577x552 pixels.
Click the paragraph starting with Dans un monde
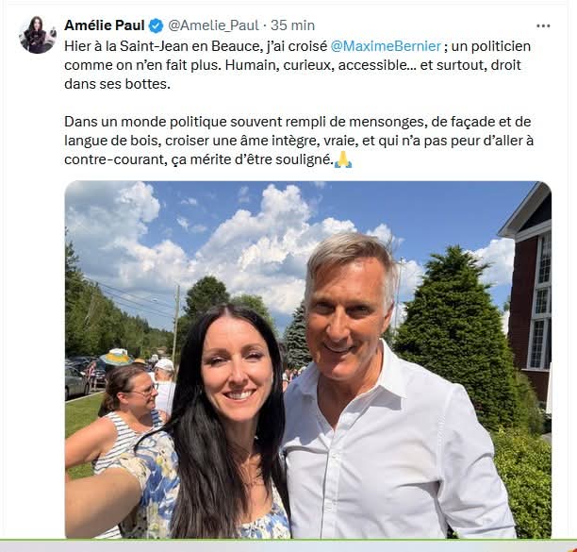point(299,141)
